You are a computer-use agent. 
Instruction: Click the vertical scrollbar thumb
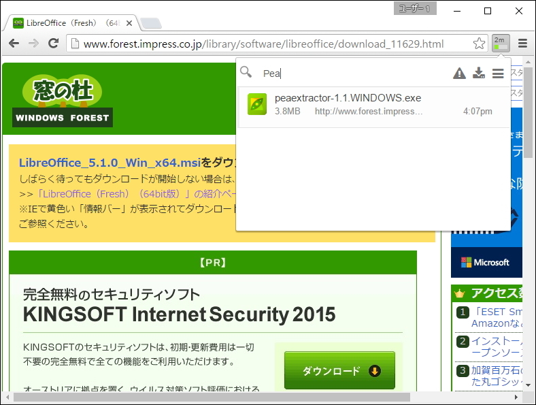[x=529, y=112]
